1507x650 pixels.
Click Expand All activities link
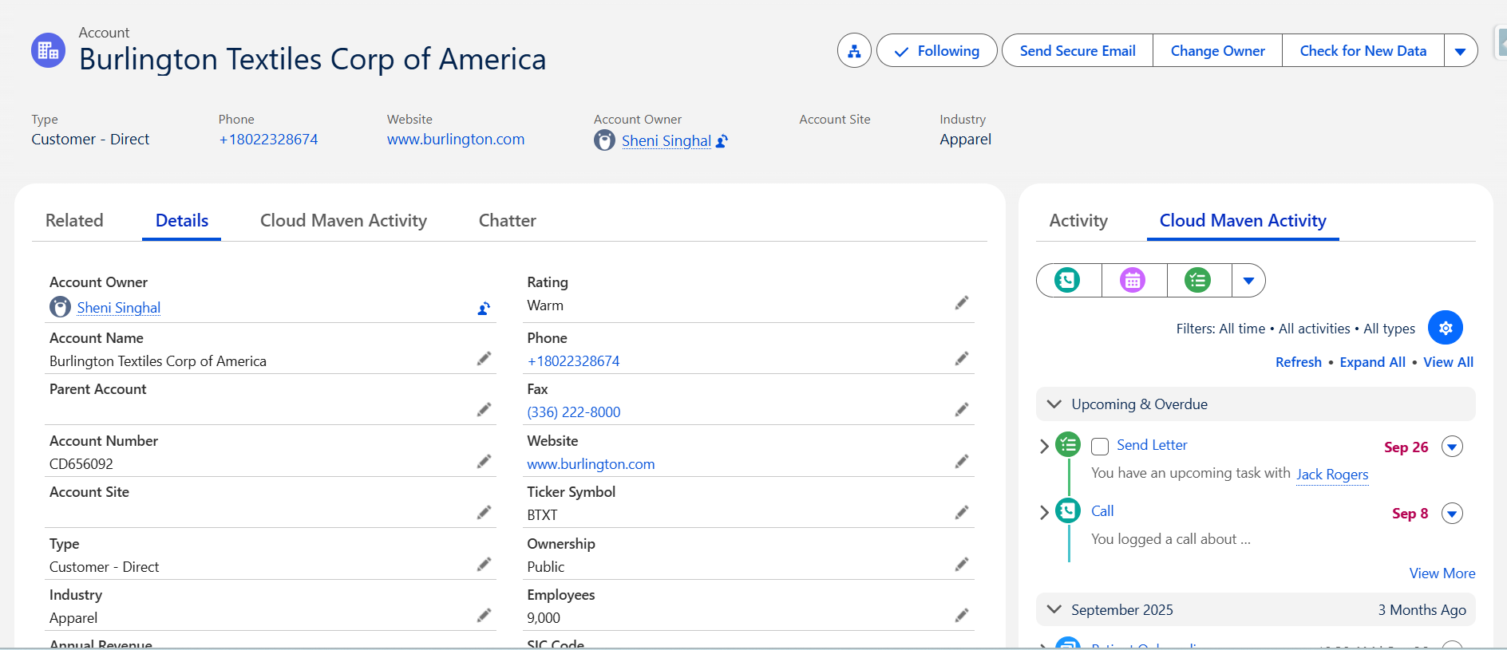click(1373, 362)
